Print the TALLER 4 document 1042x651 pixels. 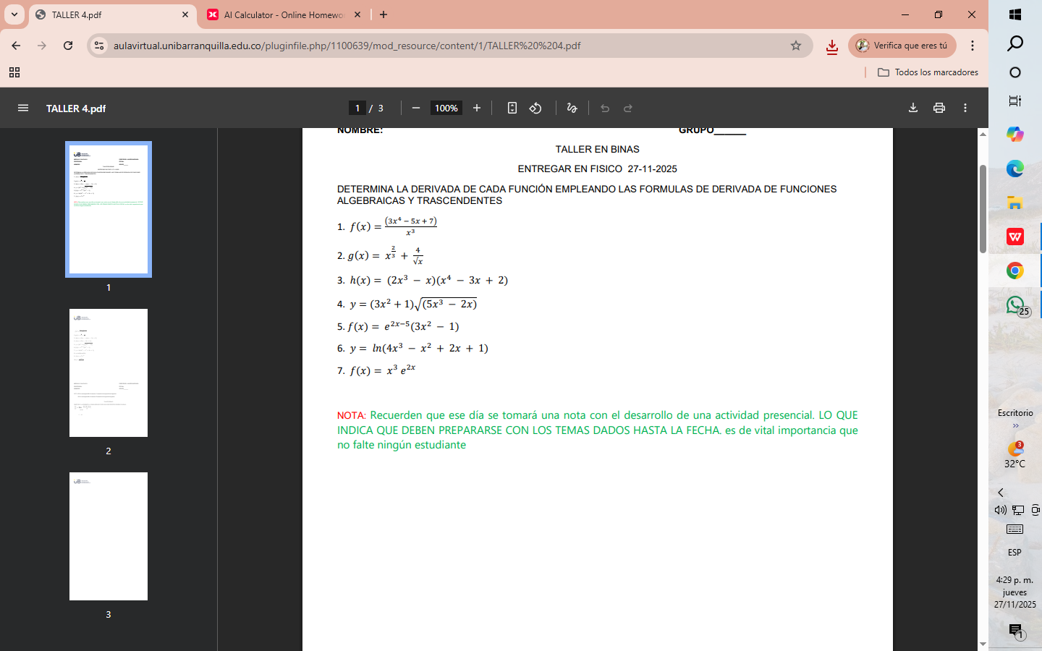[939, 109]
